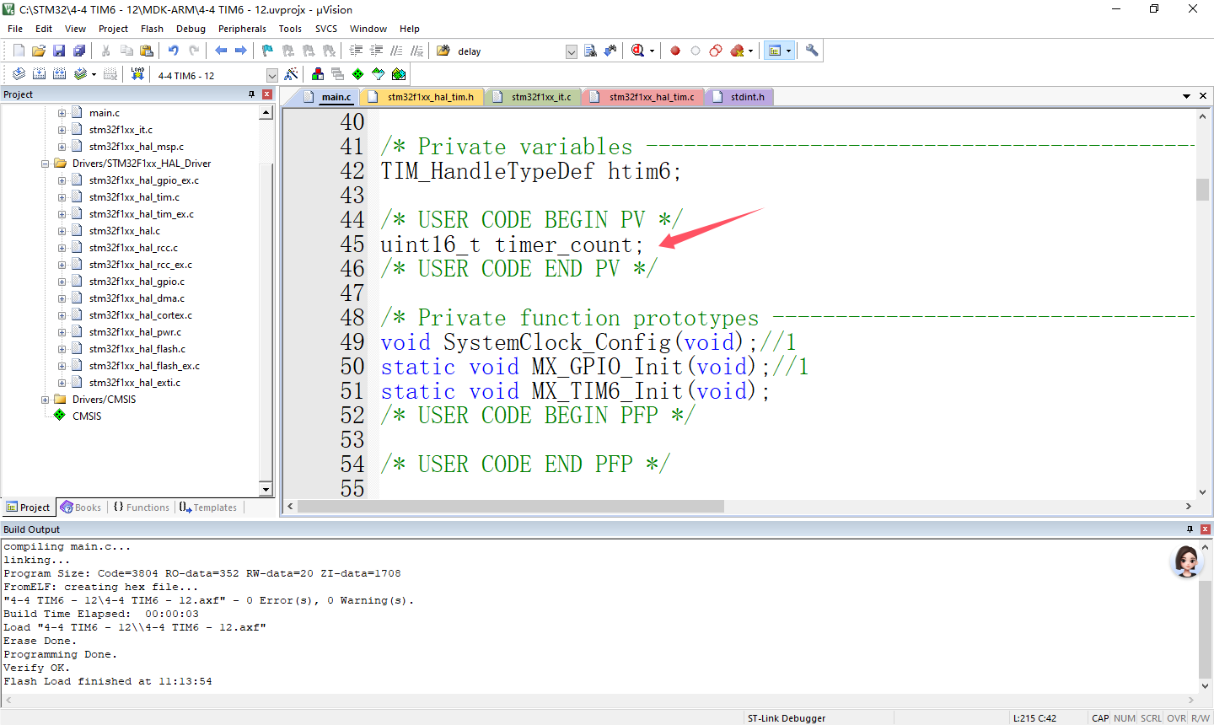Open the Configuration wrench tool
Image resolution: width=1214 pixels, height=725 pixels.
pyautogui.click(x=812, y=51)
